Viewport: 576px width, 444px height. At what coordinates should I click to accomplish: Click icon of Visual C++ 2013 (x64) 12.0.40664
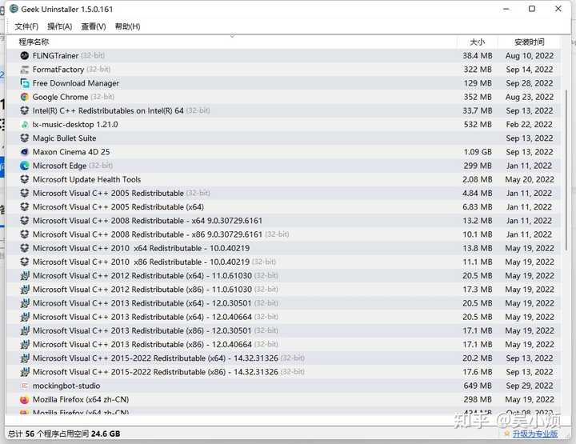pos(25,317)
